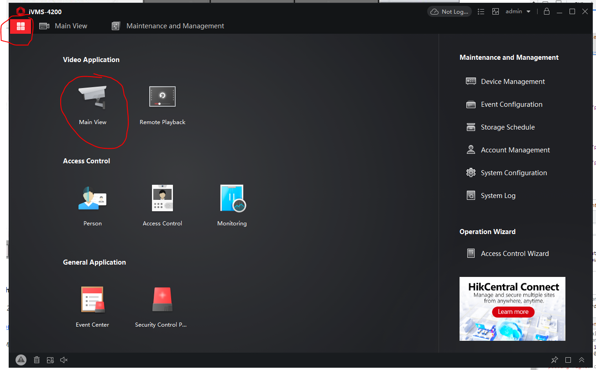Screen dimensions: 596x370
Task: Expand the bottom panel with double chevron
Action: pos(581,360)
